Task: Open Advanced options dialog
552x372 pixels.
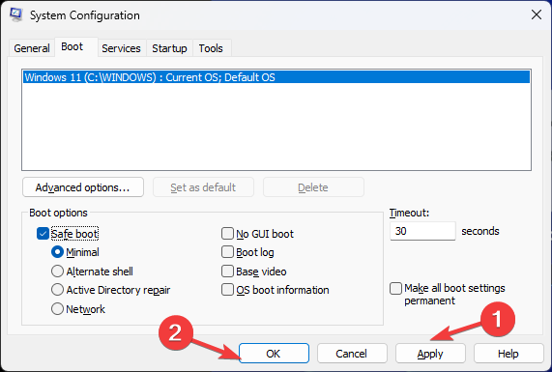Action: coord(83,187)
